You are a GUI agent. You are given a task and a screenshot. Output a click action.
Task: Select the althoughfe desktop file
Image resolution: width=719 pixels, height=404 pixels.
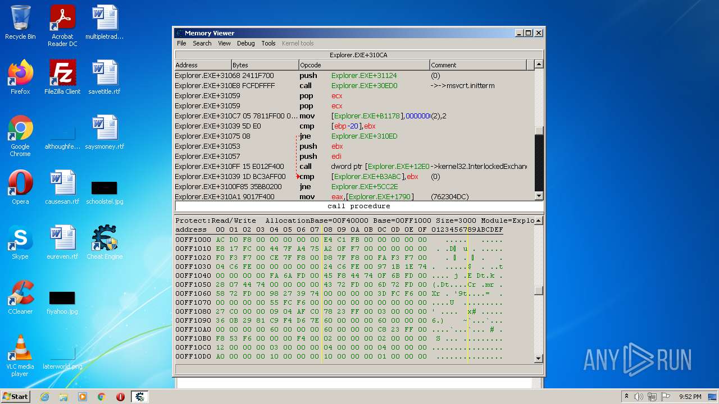[62, 137]
